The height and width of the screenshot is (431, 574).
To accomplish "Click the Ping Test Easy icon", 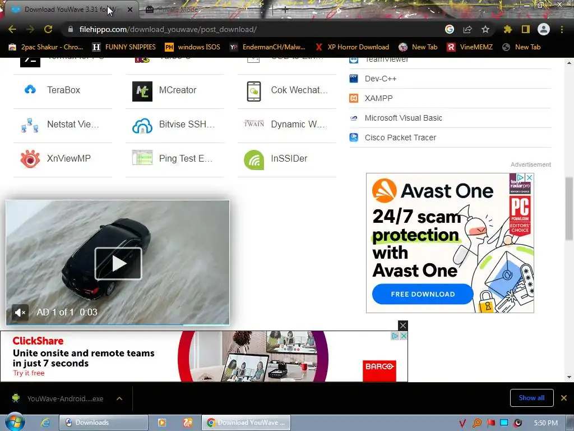I will click(x=142, y=158).
